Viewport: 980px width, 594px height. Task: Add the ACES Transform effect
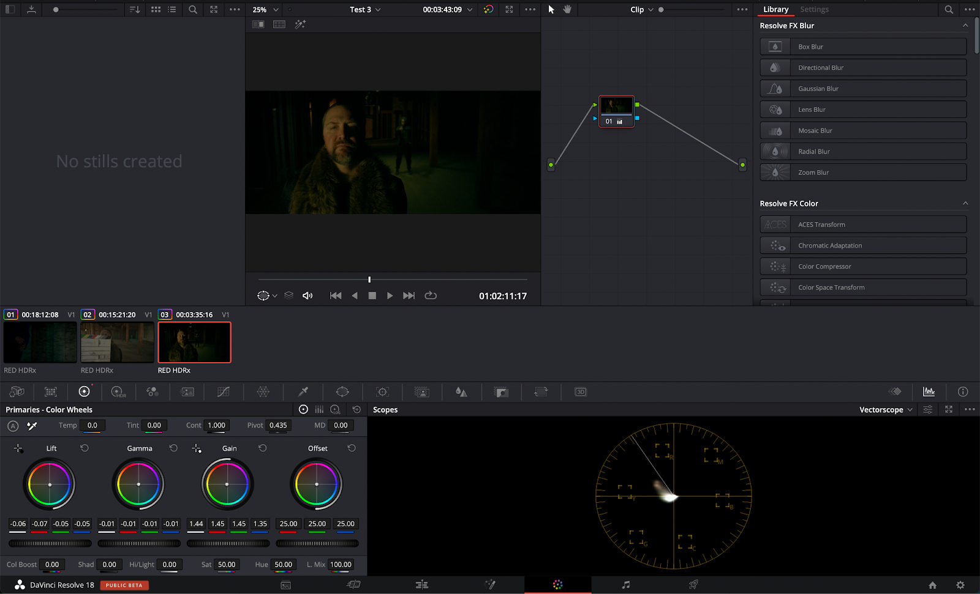click(863, 225)
